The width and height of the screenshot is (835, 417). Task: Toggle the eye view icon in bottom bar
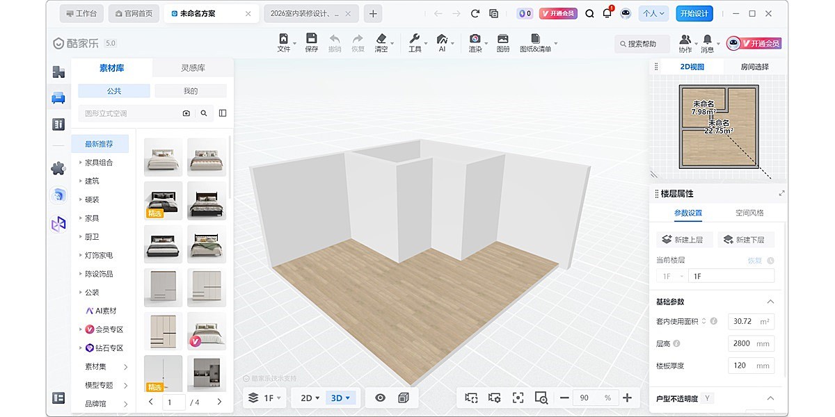[x=380, y=398]
